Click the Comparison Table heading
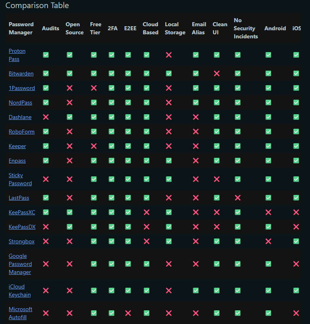This screenshot has height=324, width=310. [37, 5]
